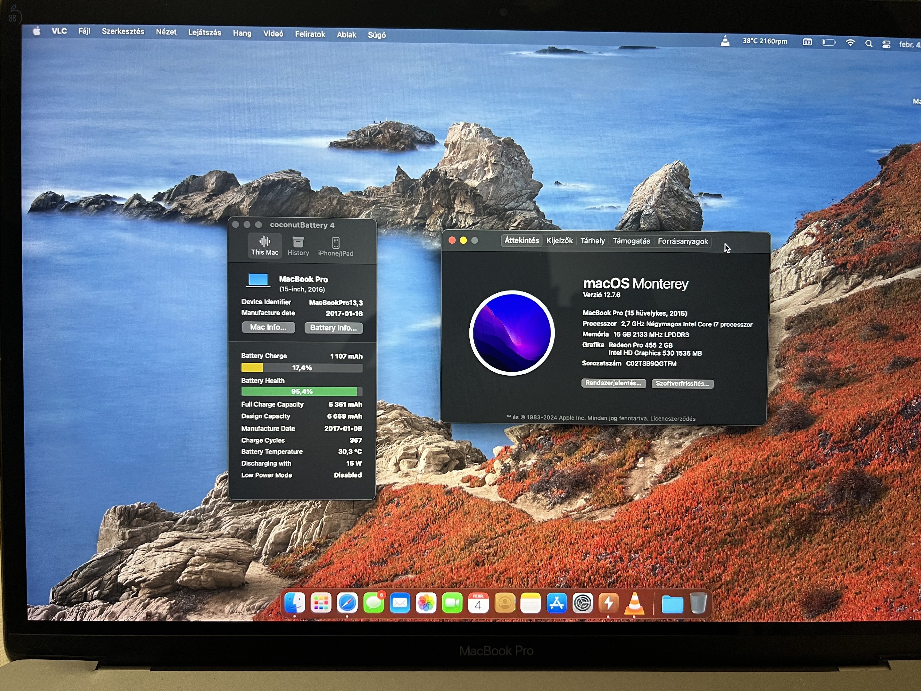Open Control Center from the menu bar
This screenshot has height=691, width=921.
[x=886, y=43]
